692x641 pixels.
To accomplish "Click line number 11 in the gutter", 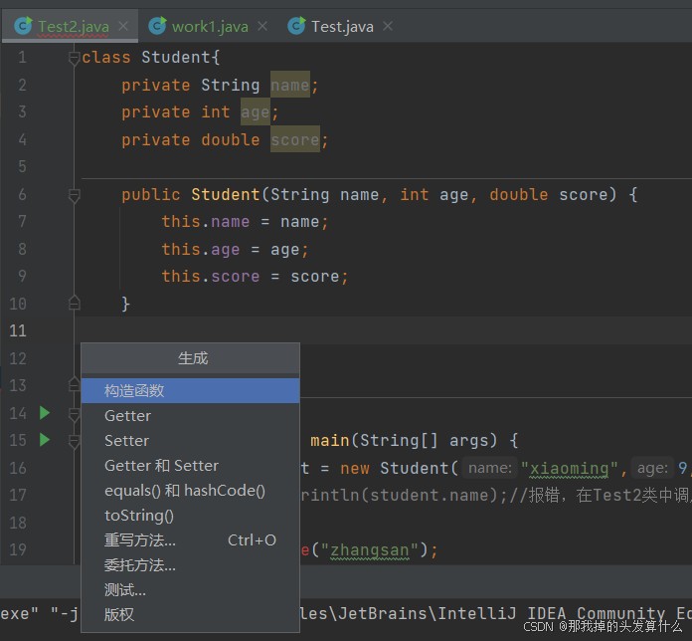I will coord(18,330).
